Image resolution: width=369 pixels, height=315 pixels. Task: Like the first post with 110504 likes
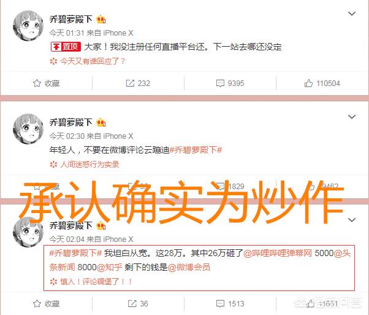click(x=308, y=84)
